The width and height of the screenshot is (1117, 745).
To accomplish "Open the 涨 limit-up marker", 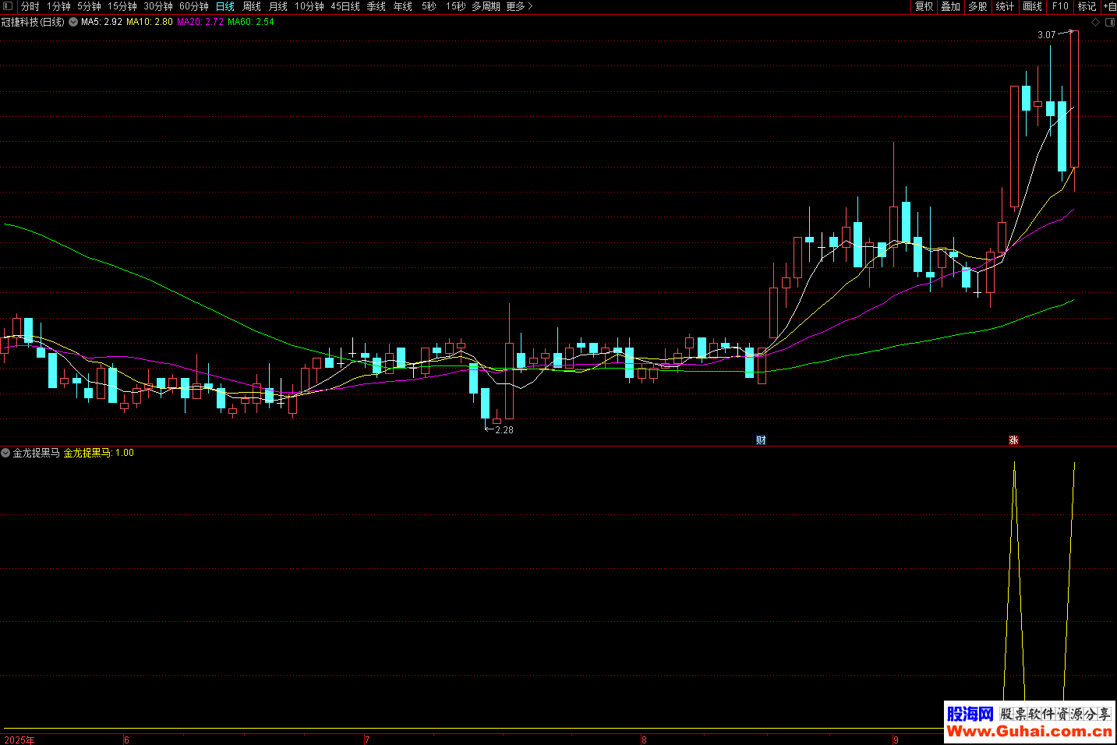I will pos(1013,440).
